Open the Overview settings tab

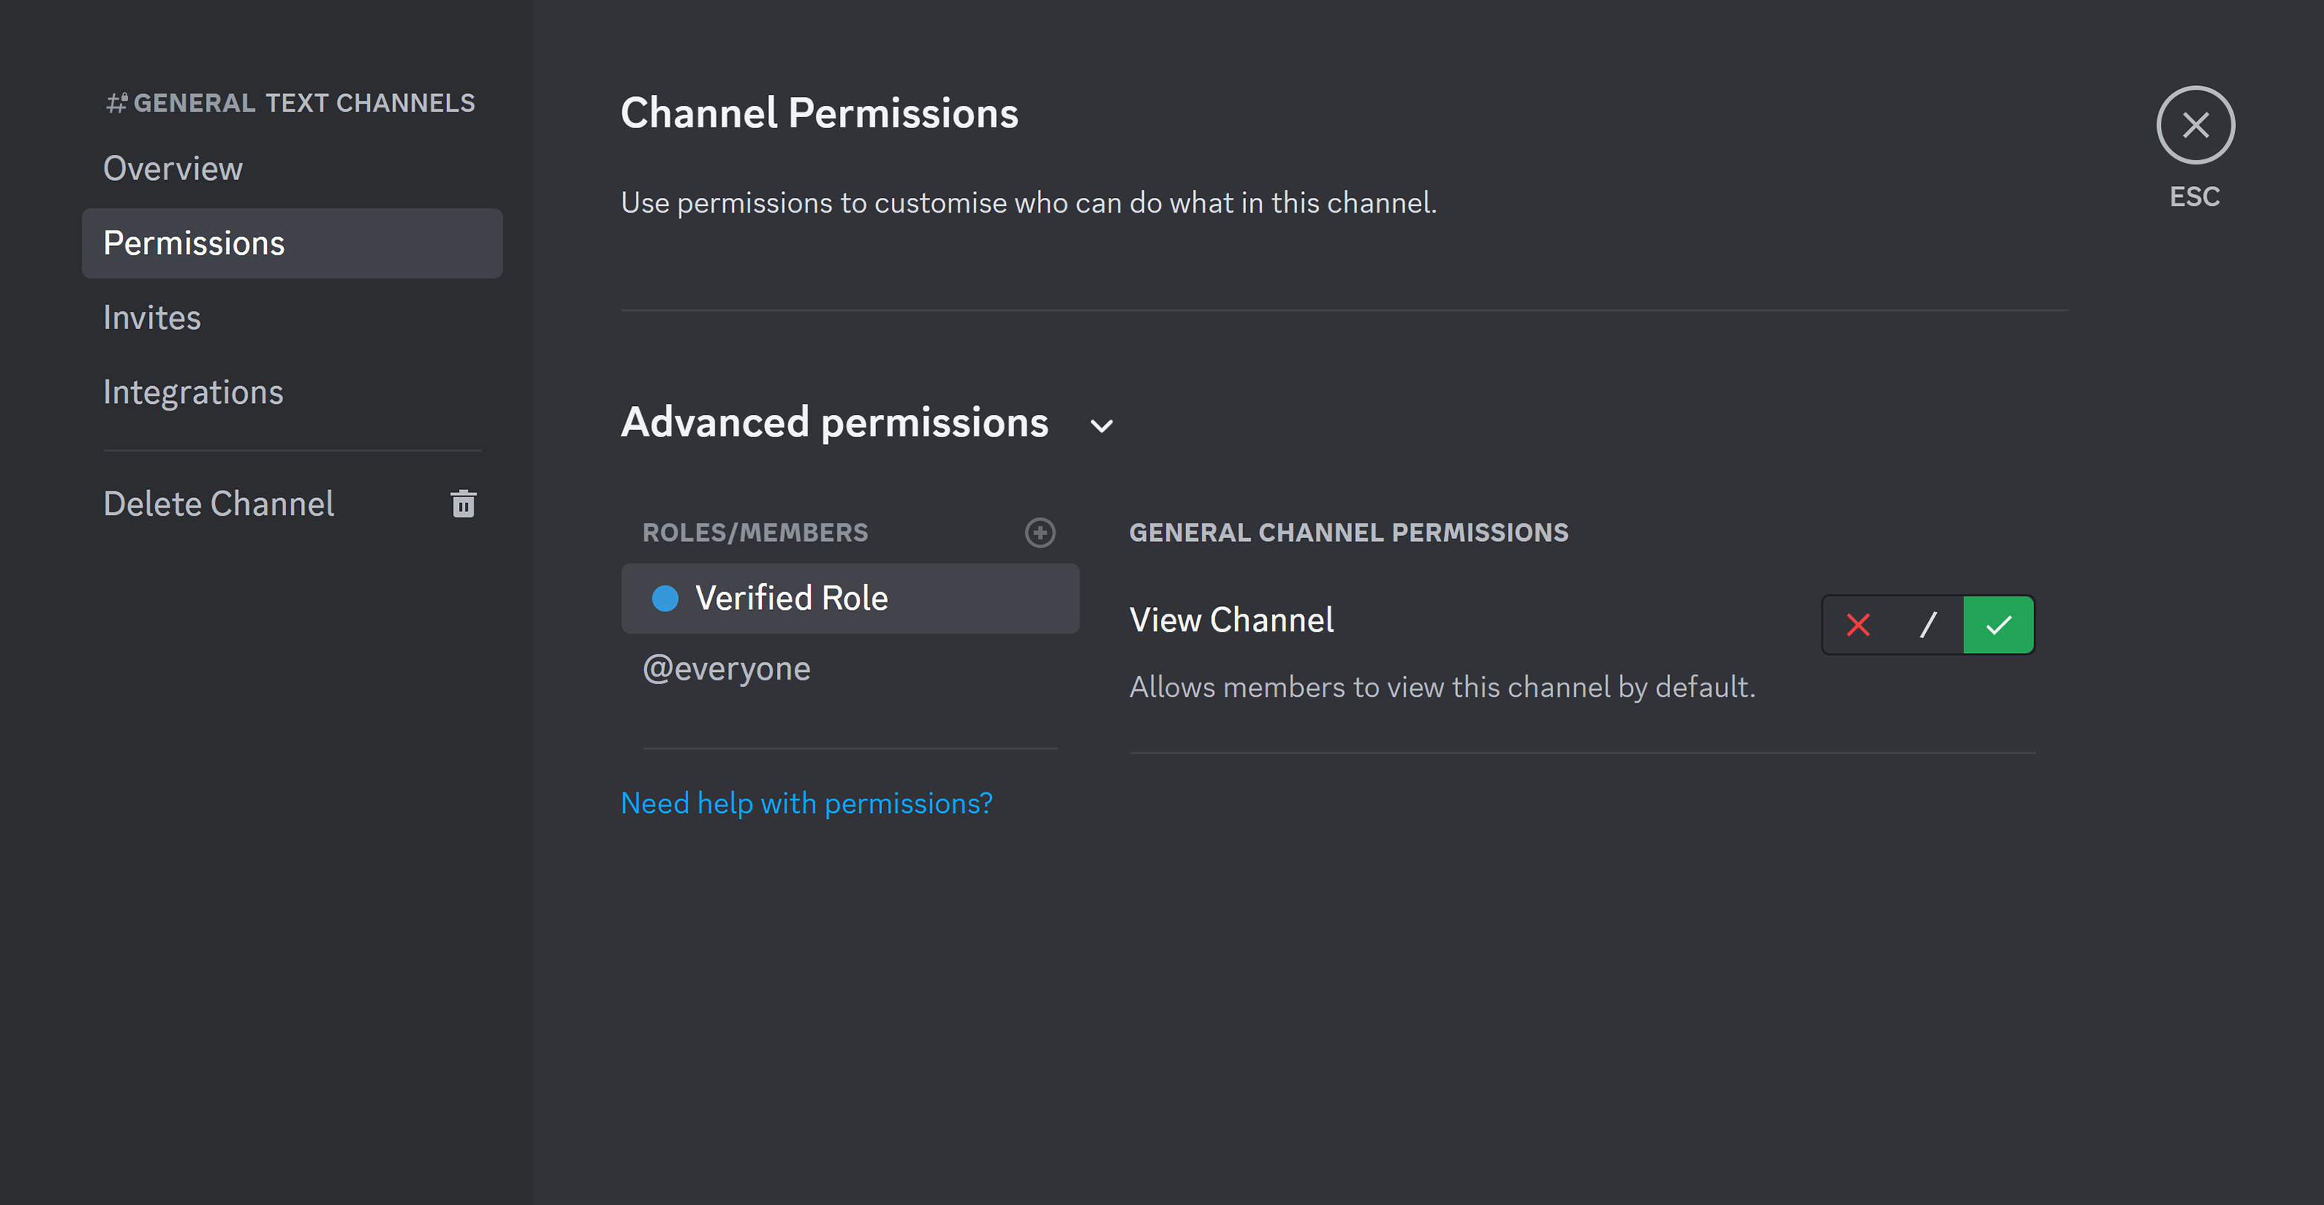(x=173, y=169)
